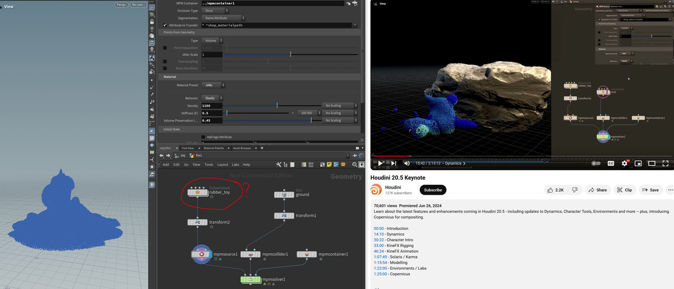Click the MPM Container path field

tap(272, 3)
